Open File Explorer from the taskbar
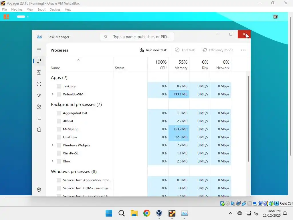The image size is (293, 220). click(134, 213)
